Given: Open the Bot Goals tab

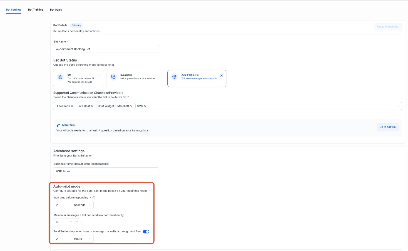Looking at the screenshot, I should pos(56,10).
